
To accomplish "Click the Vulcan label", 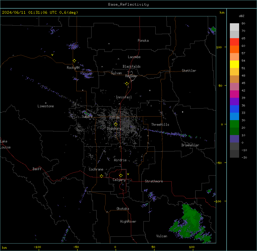I will (162, 236).
